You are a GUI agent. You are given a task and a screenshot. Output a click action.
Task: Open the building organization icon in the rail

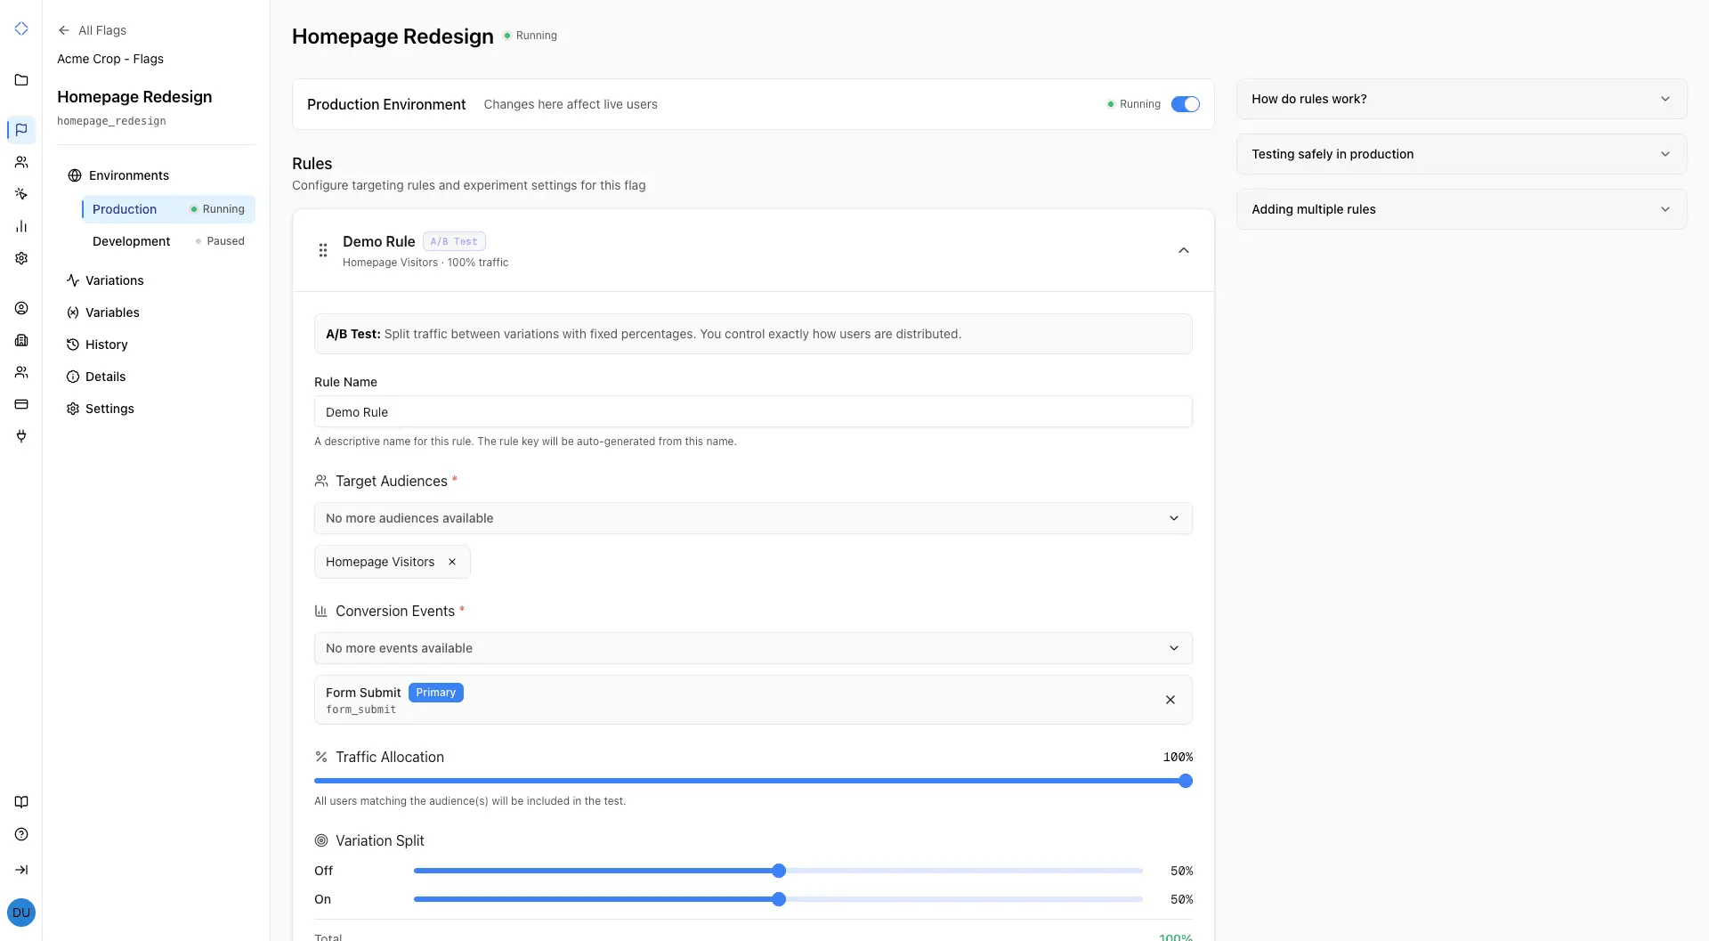21,340
